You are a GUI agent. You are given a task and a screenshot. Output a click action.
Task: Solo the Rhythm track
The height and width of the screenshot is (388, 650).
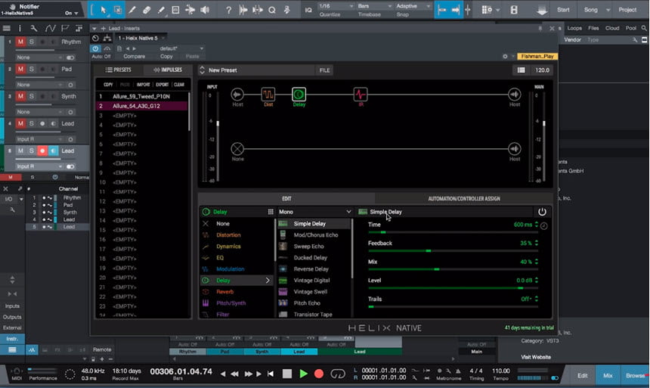[x=31, y=42]
